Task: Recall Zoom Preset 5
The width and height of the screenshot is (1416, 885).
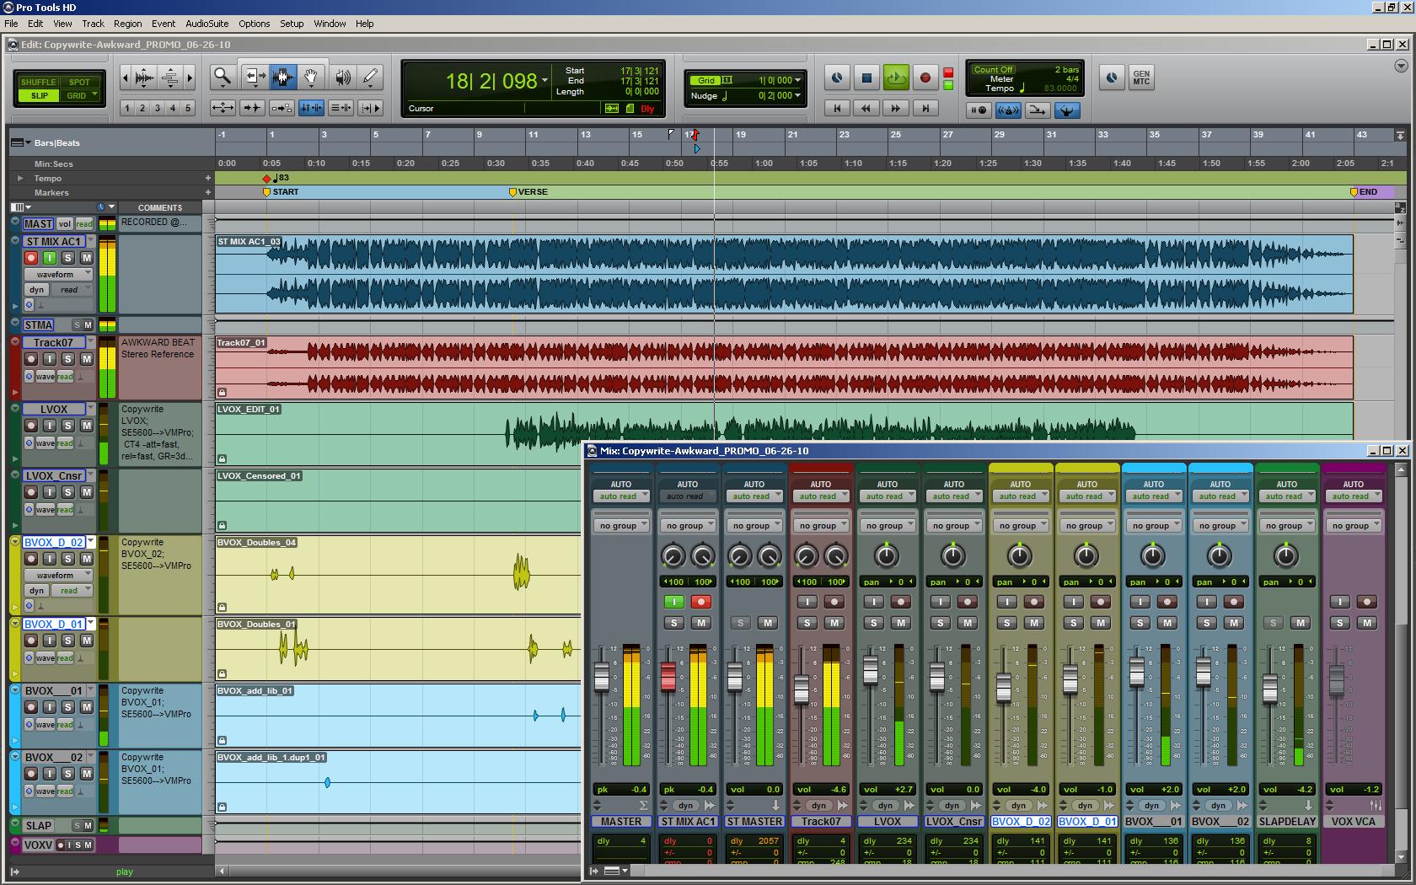Action: click(x=188, y=108)
